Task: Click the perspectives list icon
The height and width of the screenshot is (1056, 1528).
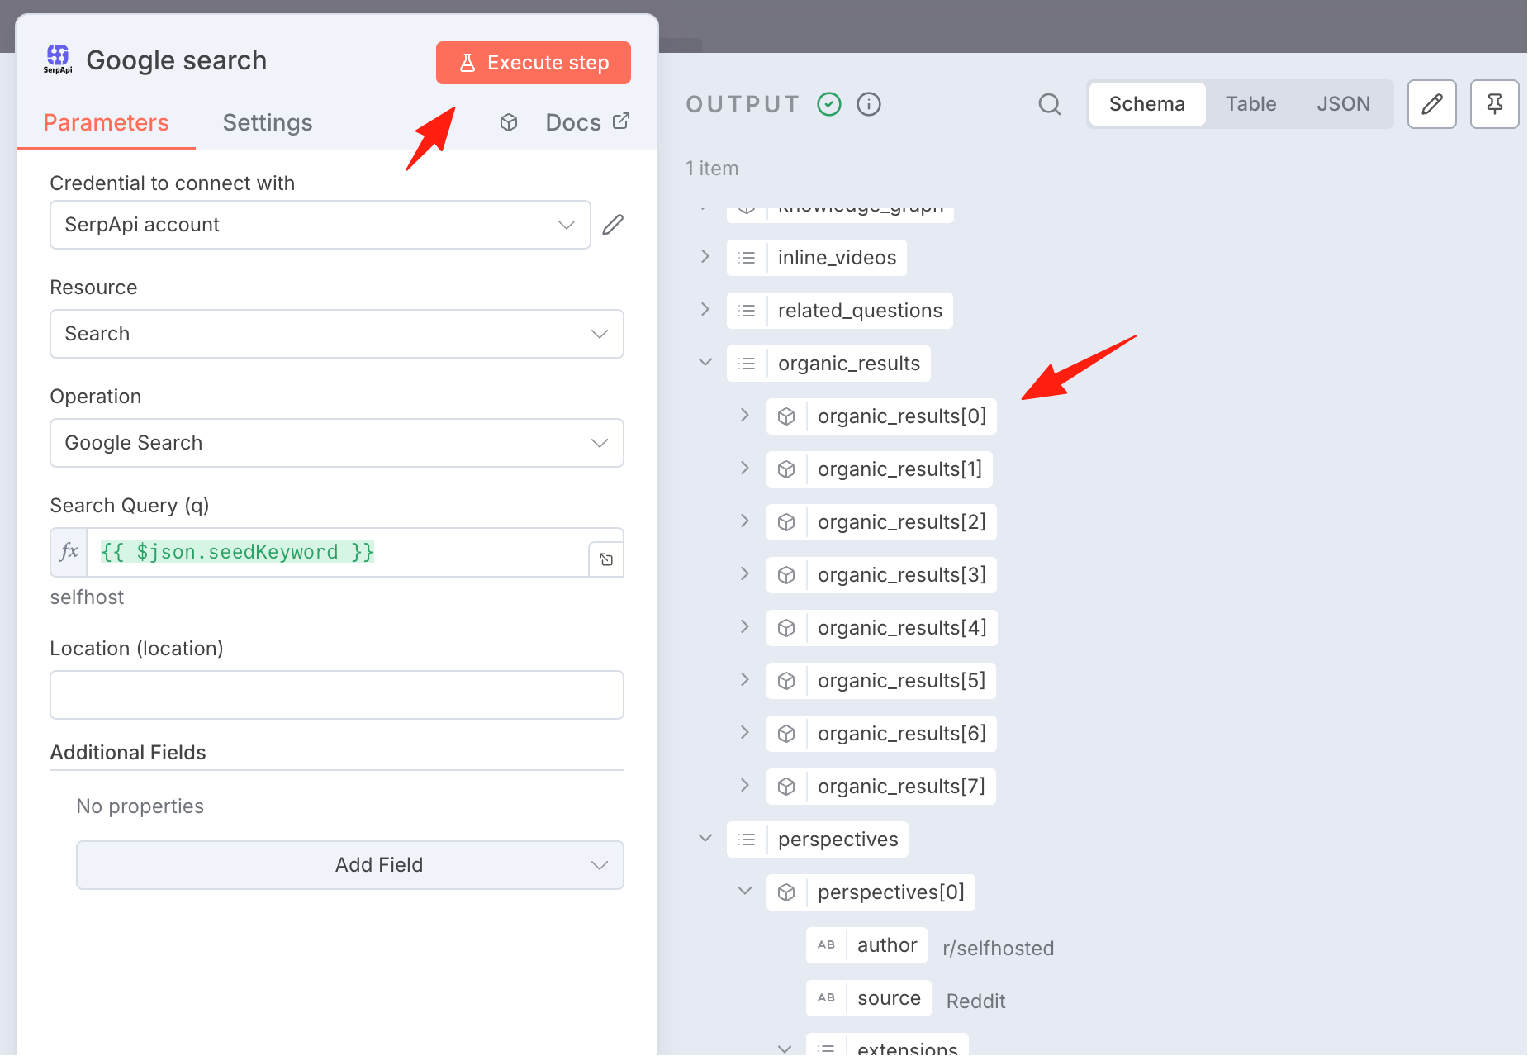Action: point(747,840)
